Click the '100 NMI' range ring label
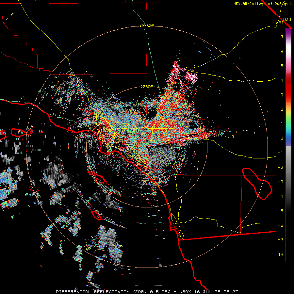 pyautogui.click(x=147, y=26)
